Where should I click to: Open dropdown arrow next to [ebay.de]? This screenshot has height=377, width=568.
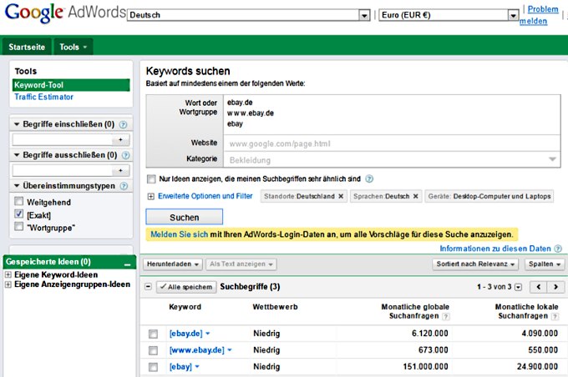pos(208,334)
